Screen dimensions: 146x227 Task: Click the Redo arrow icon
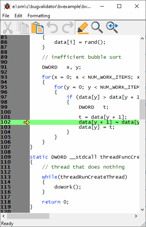(x=67, y=28)
